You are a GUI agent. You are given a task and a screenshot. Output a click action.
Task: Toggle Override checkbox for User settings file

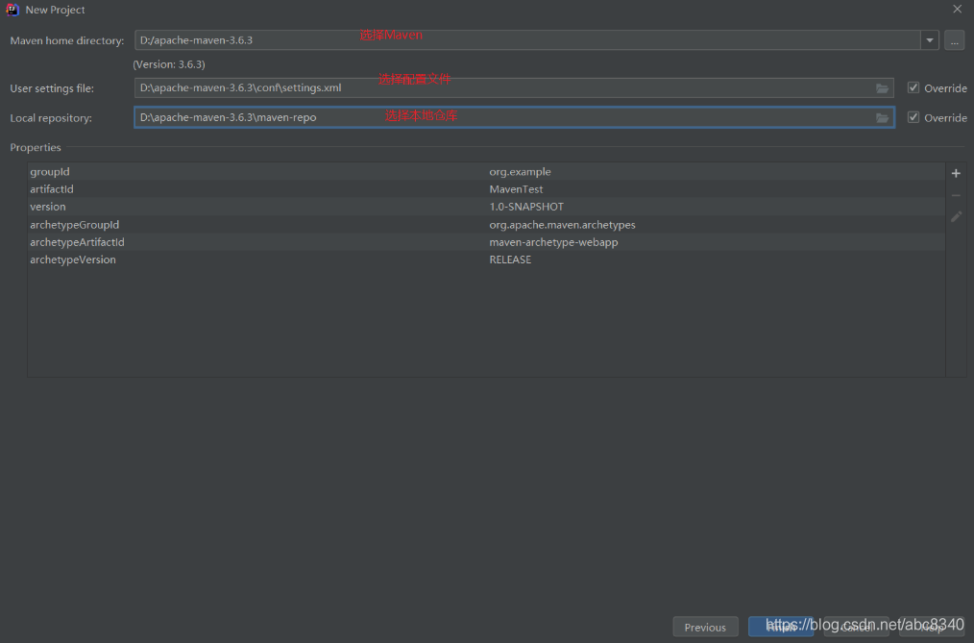pos(913,87)
